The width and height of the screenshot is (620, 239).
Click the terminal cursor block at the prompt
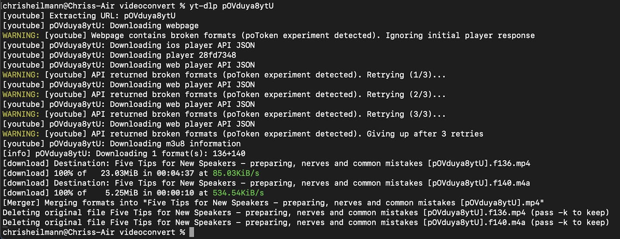pos(192,233)
